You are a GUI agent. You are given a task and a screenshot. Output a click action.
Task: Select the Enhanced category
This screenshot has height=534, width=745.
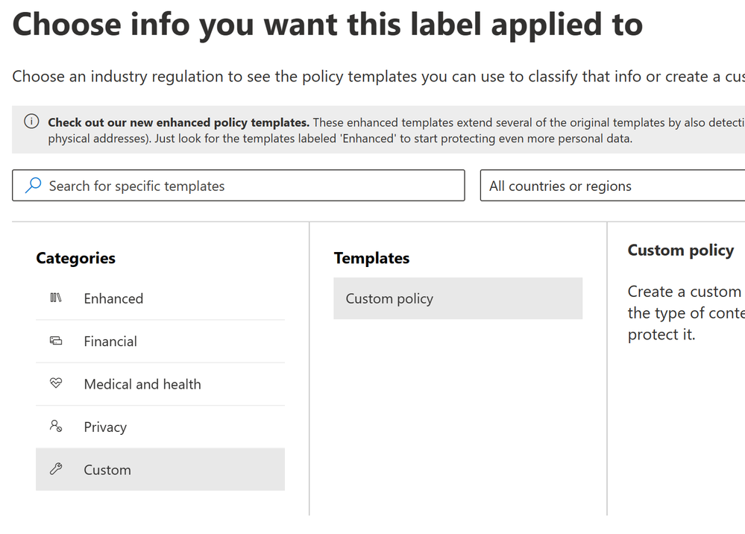click(x=160, y=298)
